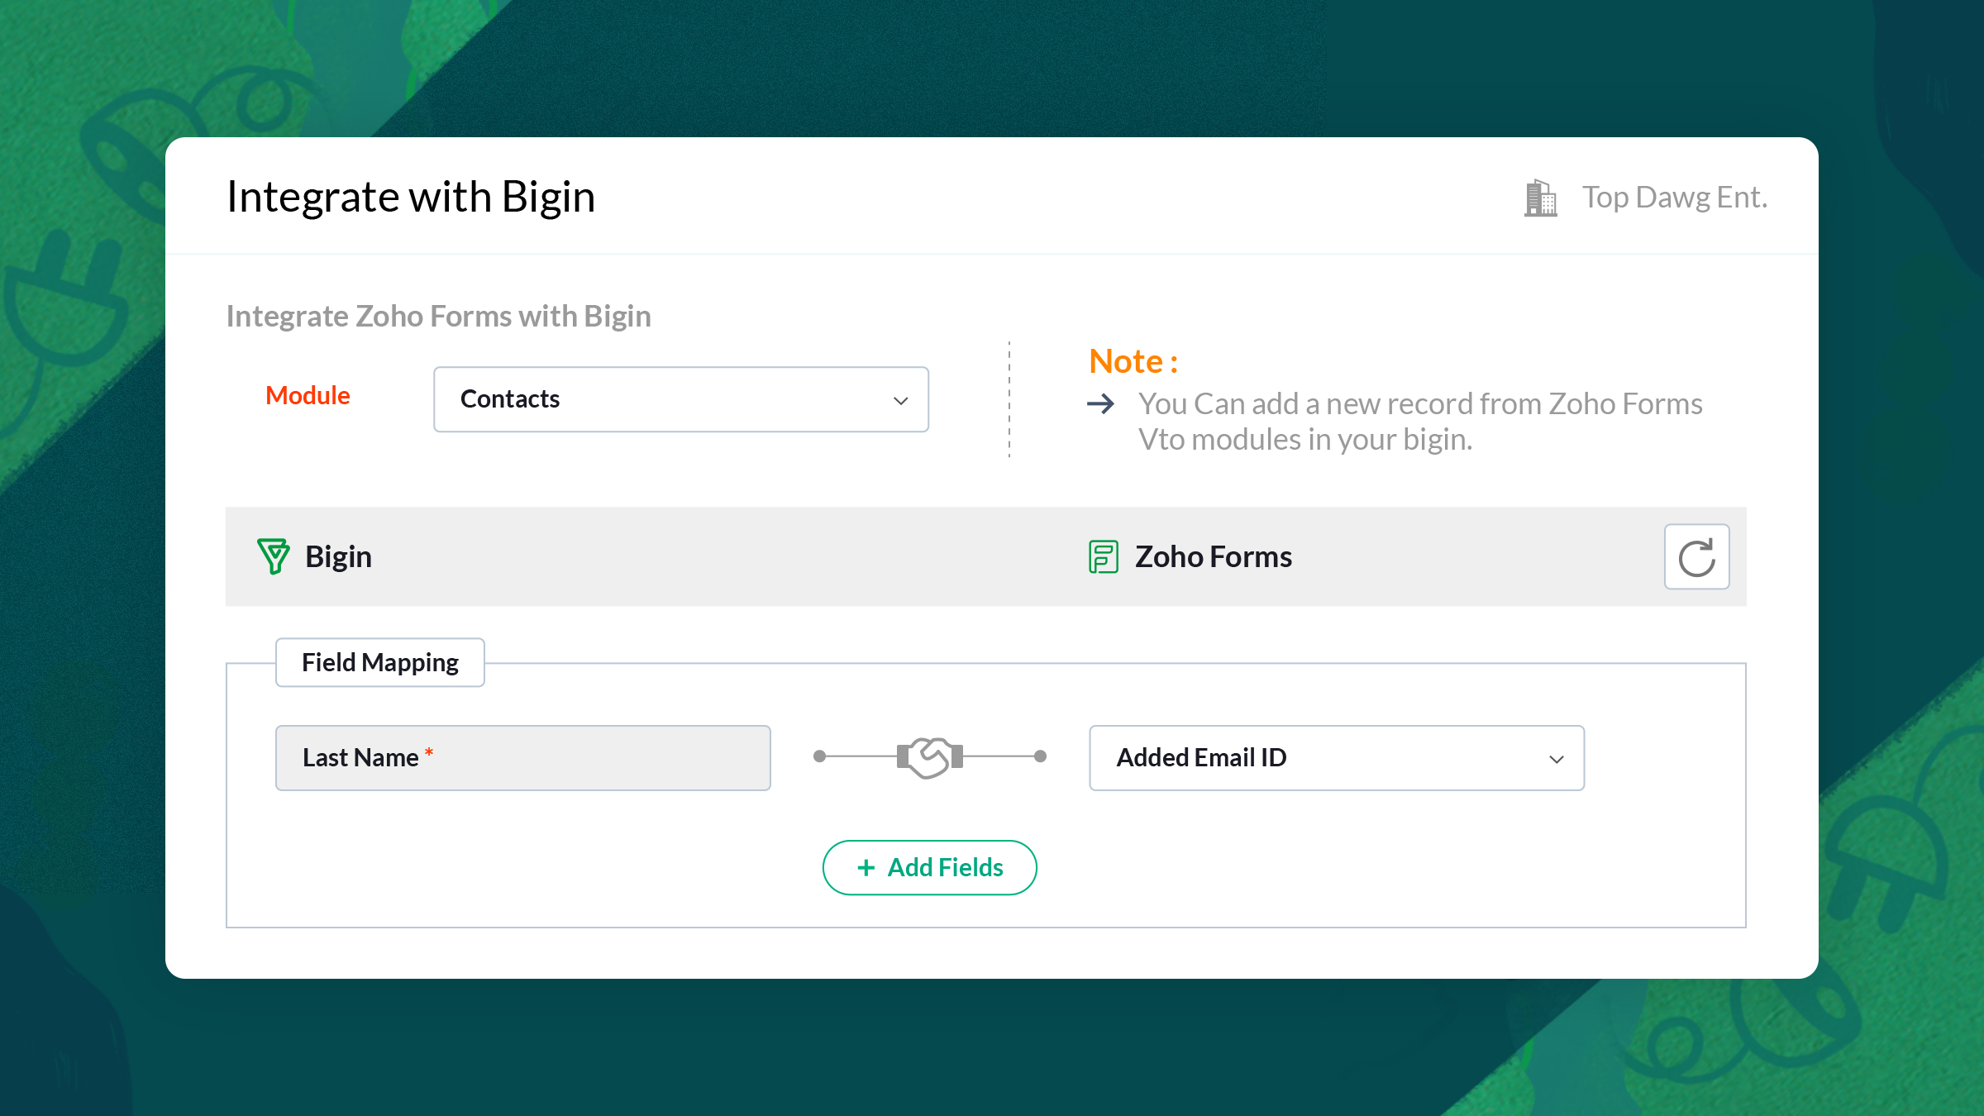1984x1116 pixels.
Task: Open the Added Email ID dropdown
Action: (x=1335, y=757)
